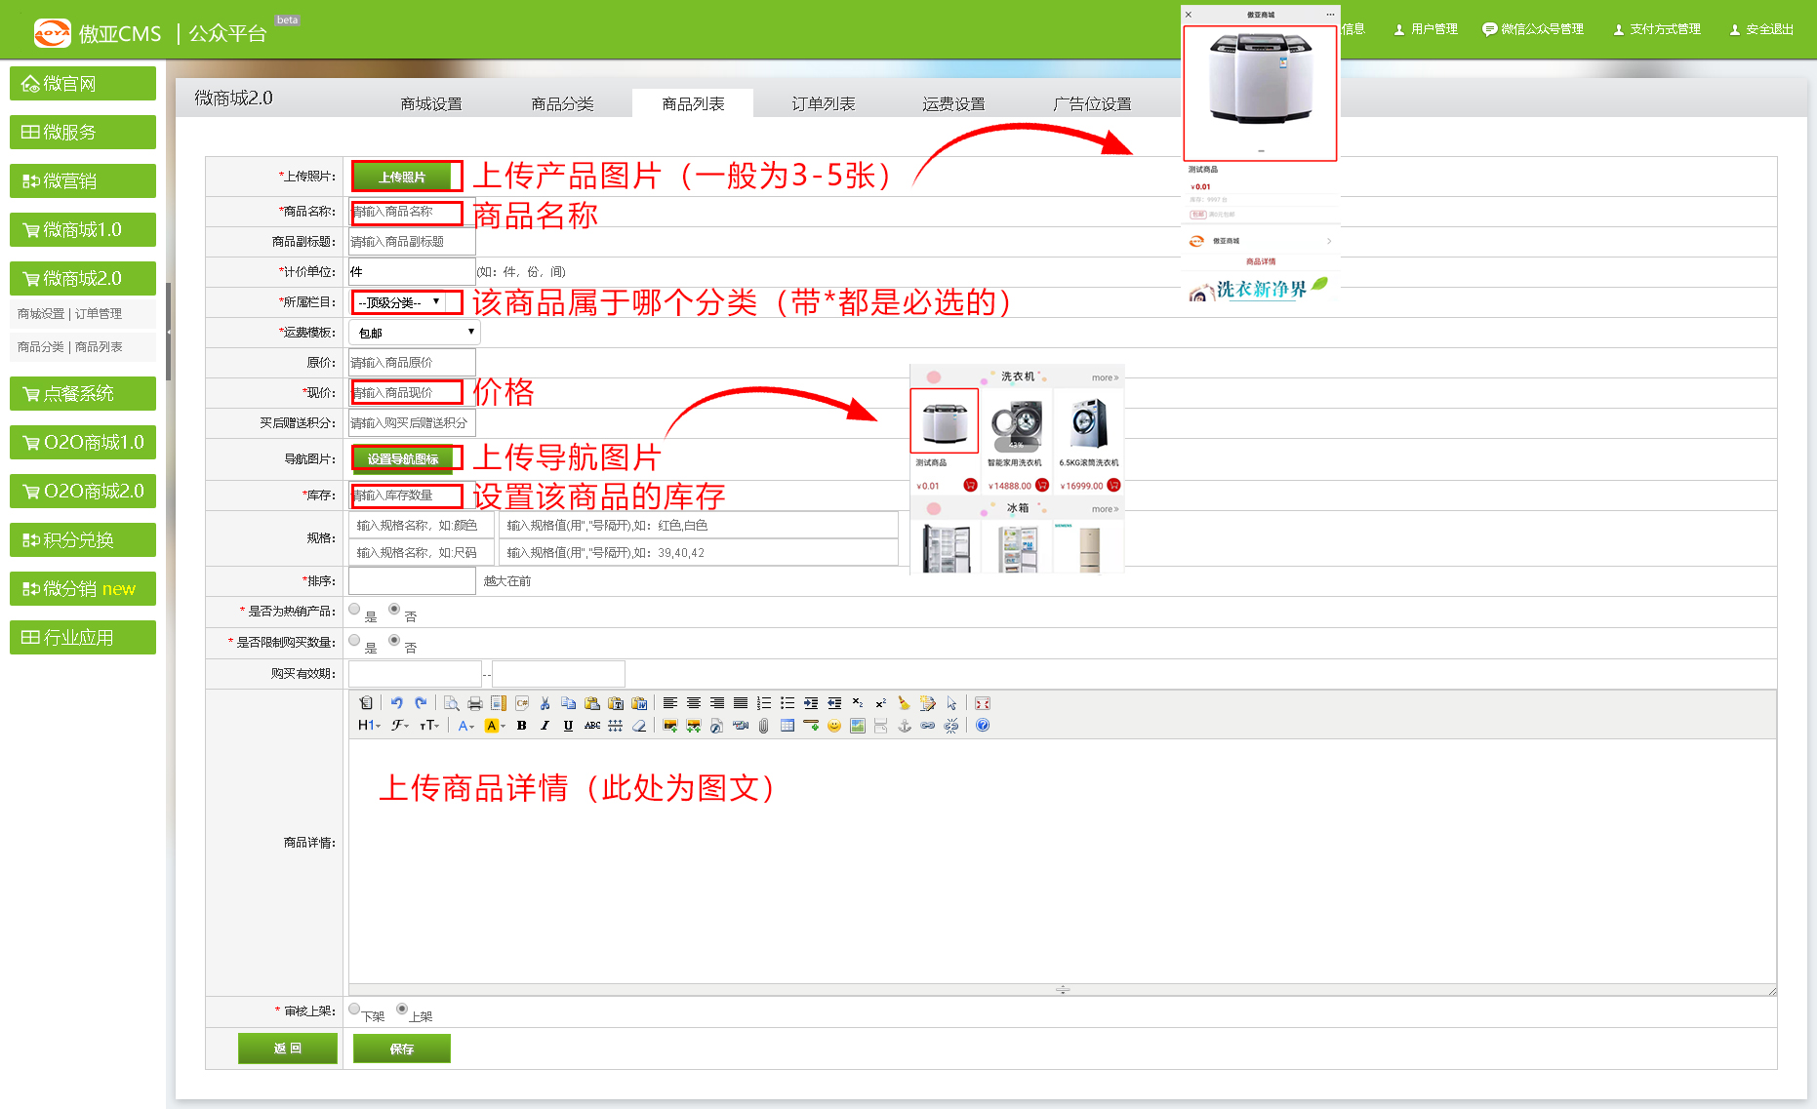The image size is (1817, 1109).
Task: Click the scissors cut icon
Action: pyautogui.click(x=545, y=703)
